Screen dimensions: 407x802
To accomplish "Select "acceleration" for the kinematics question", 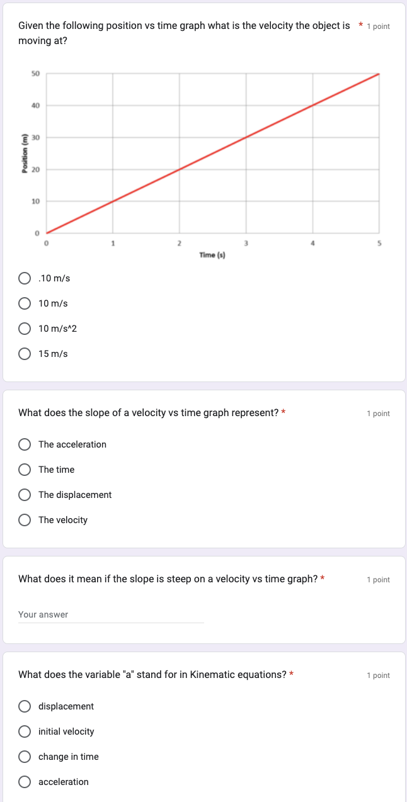I will [x=25, y=781].
